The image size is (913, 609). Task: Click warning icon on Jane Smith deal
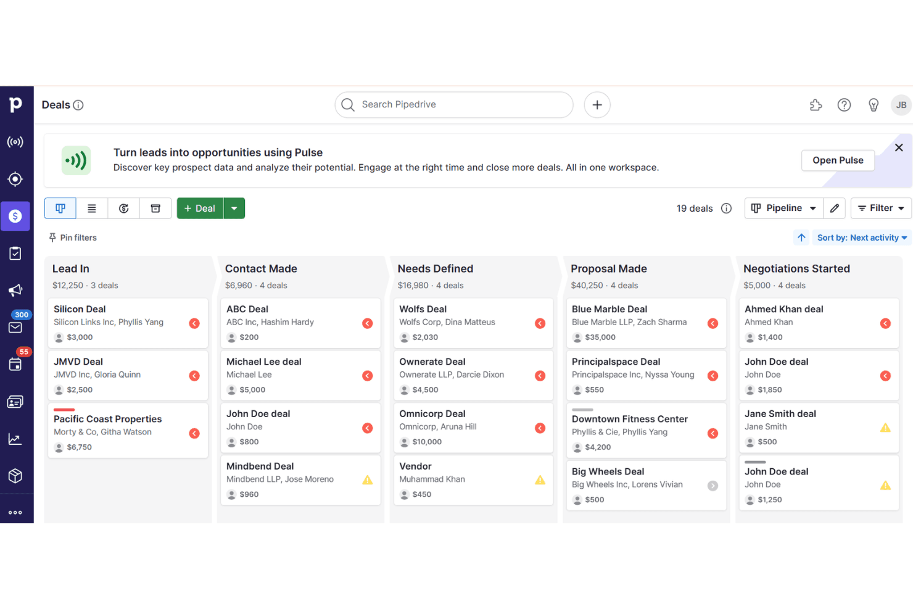[x=885, y=428]
